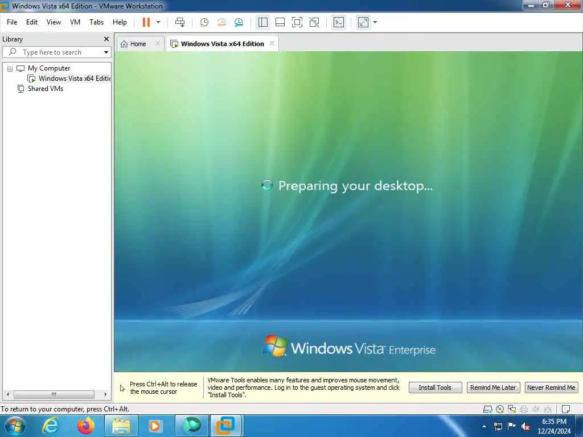Open Windows Media Player from the taskbar
Screen dimensions: 583x437
pyautogui.click(x=155, y=426)
